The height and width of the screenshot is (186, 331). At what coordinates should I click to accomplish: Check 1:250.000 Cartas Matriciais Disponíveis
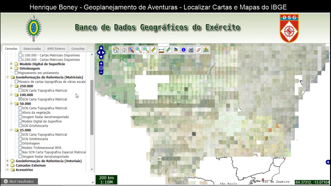20,60
